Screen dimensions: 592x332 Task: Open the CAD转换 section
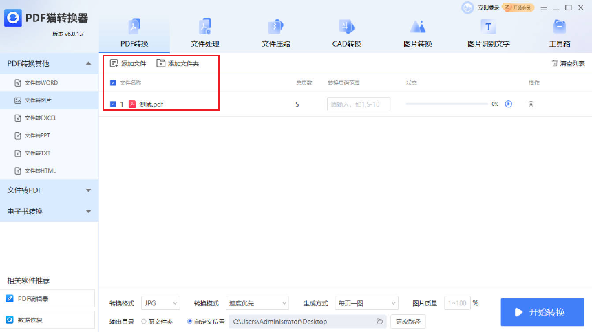click(346, 34)
